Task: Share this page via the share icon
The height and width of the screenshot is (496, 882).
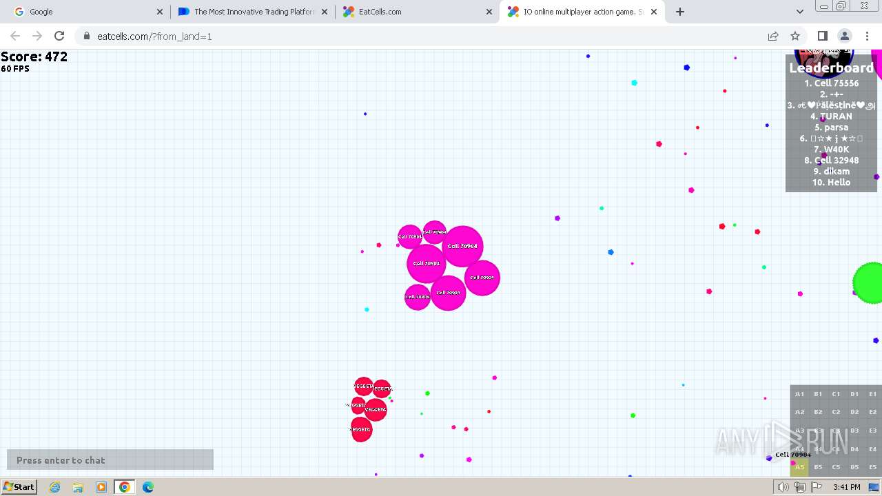Action: tap(773, 36)
